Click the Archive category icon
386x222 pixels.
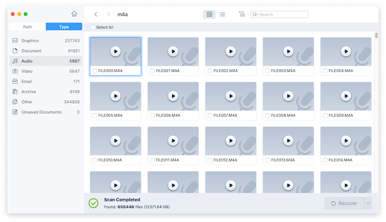[x=15, y=92]
